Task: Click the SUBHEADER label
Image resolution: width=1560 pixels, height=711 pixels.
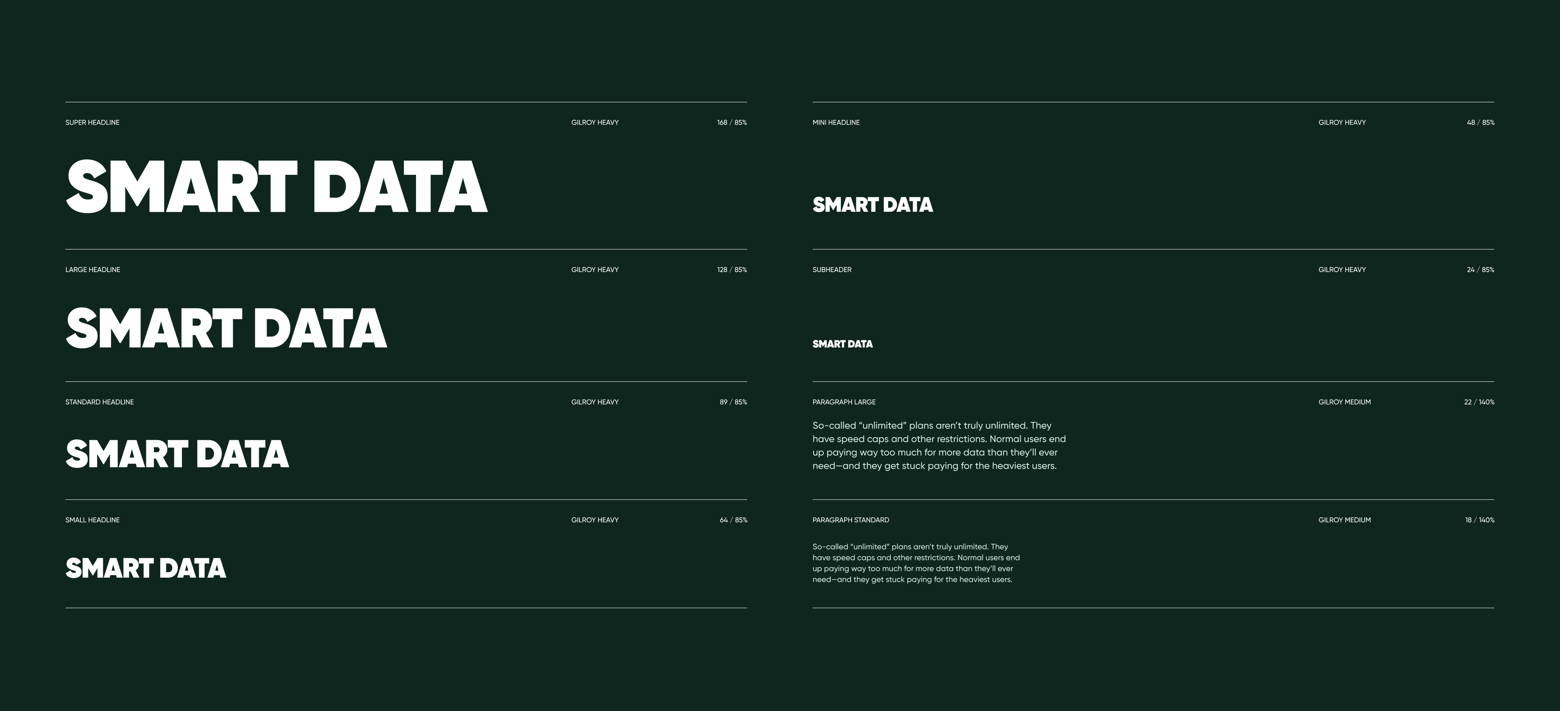Action: 832,270
